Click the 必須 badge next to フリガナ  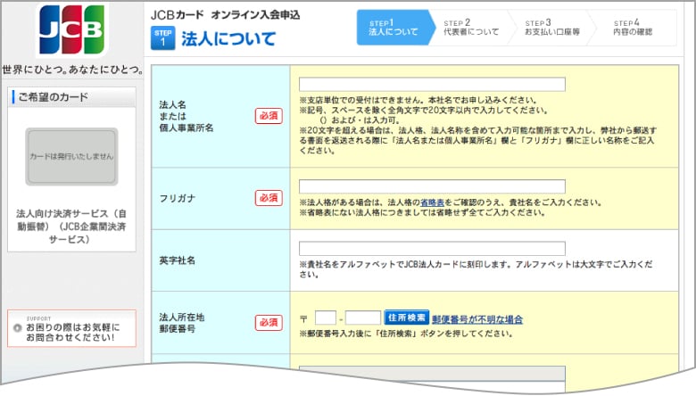point(269,198)
